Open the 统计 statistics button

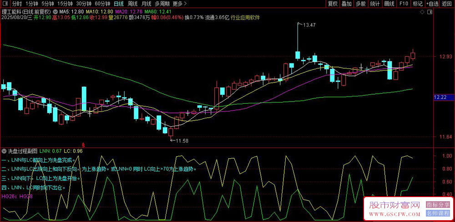(375, 4)
